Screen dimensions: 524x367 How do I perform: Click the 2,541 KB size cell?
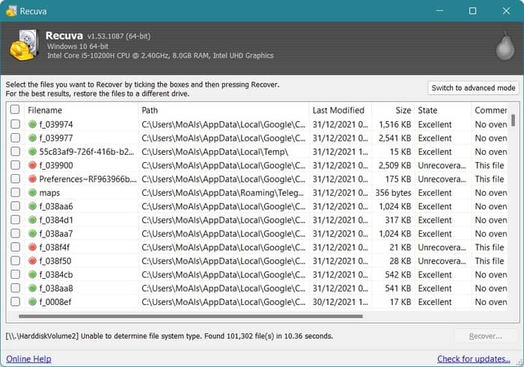click(394, 138)
